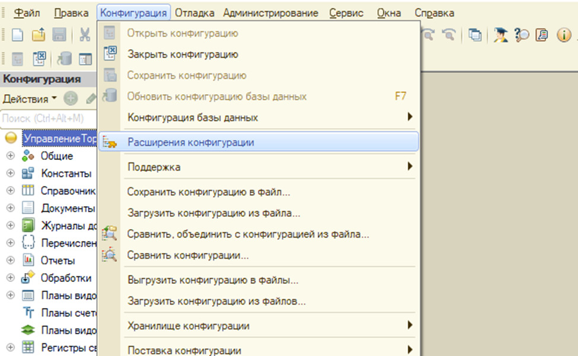Select the Журналы tree item
The height and width of the screenshot is (356, 578).
[69, 226]
